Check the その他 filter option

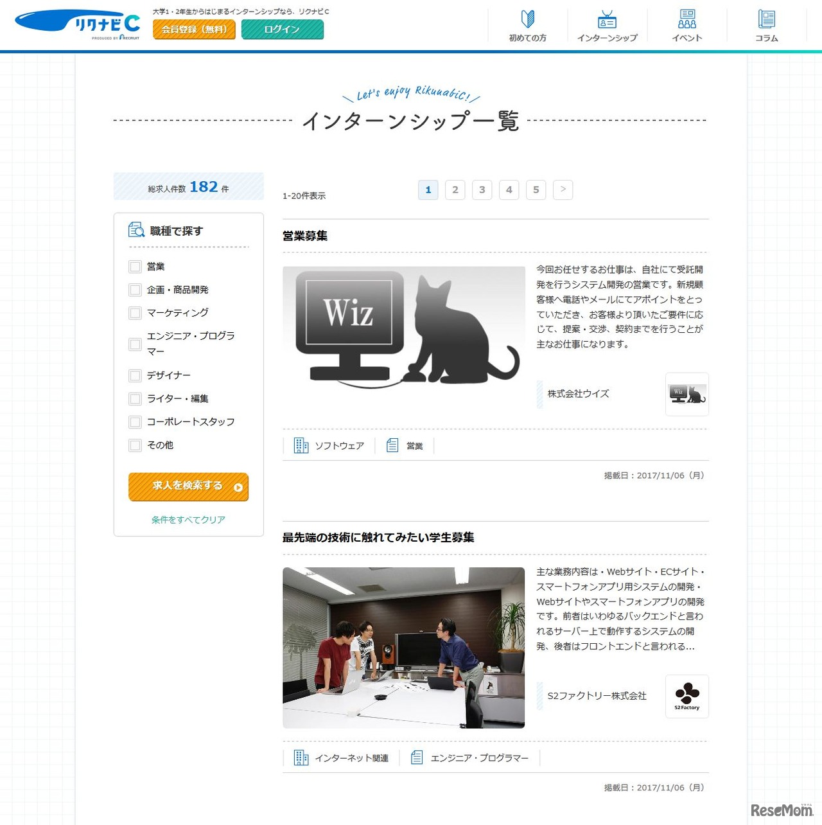coord(135,445)
